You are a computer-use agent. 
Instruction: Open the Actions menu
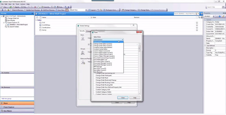pos(23,4)
